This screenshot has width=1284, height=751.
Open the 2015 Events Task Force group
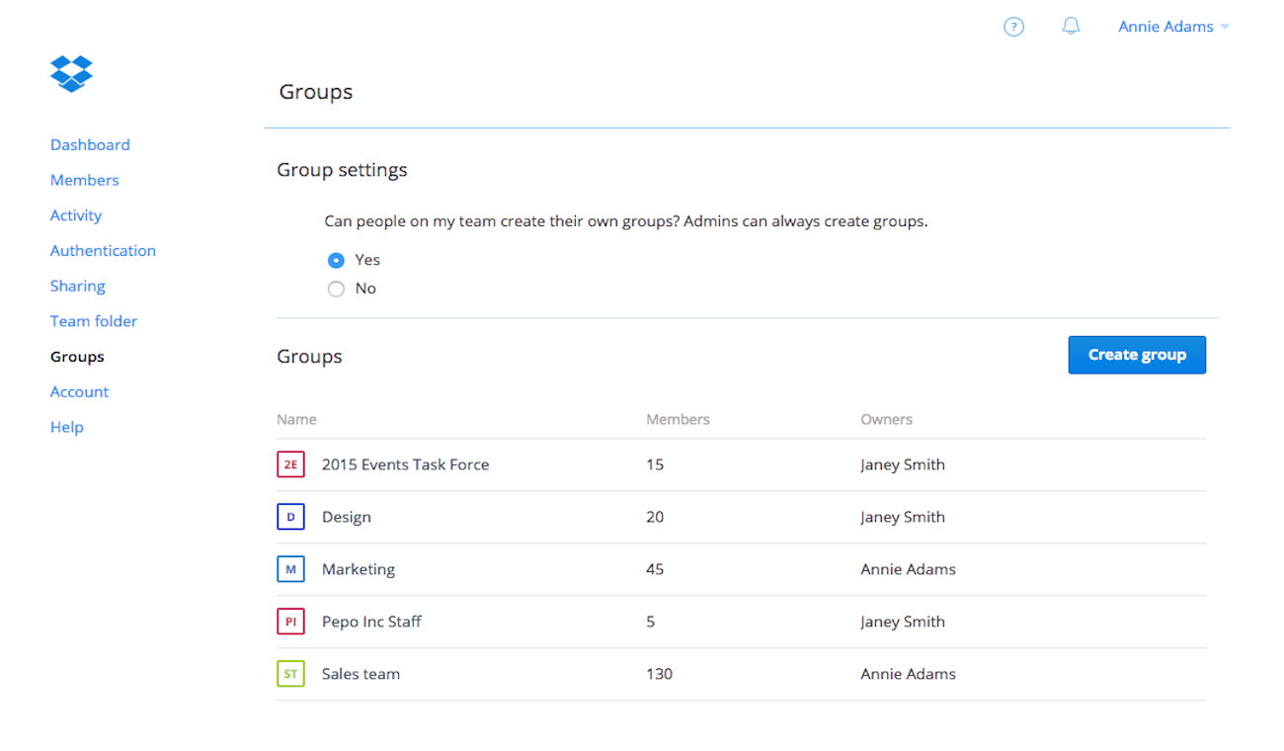pos(405,464)
